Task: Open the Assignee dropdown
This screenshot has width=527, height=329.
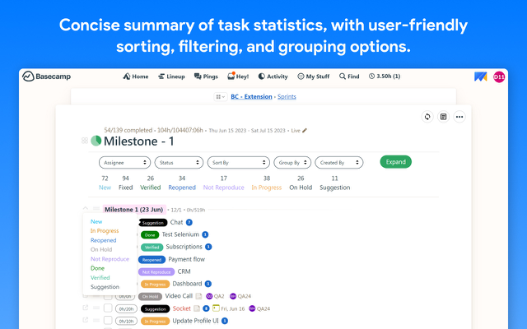Action: click(124, 162)
